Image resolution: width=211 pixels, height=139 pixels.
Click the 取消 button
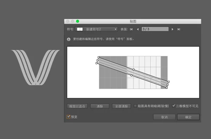(x=164, y=117)
